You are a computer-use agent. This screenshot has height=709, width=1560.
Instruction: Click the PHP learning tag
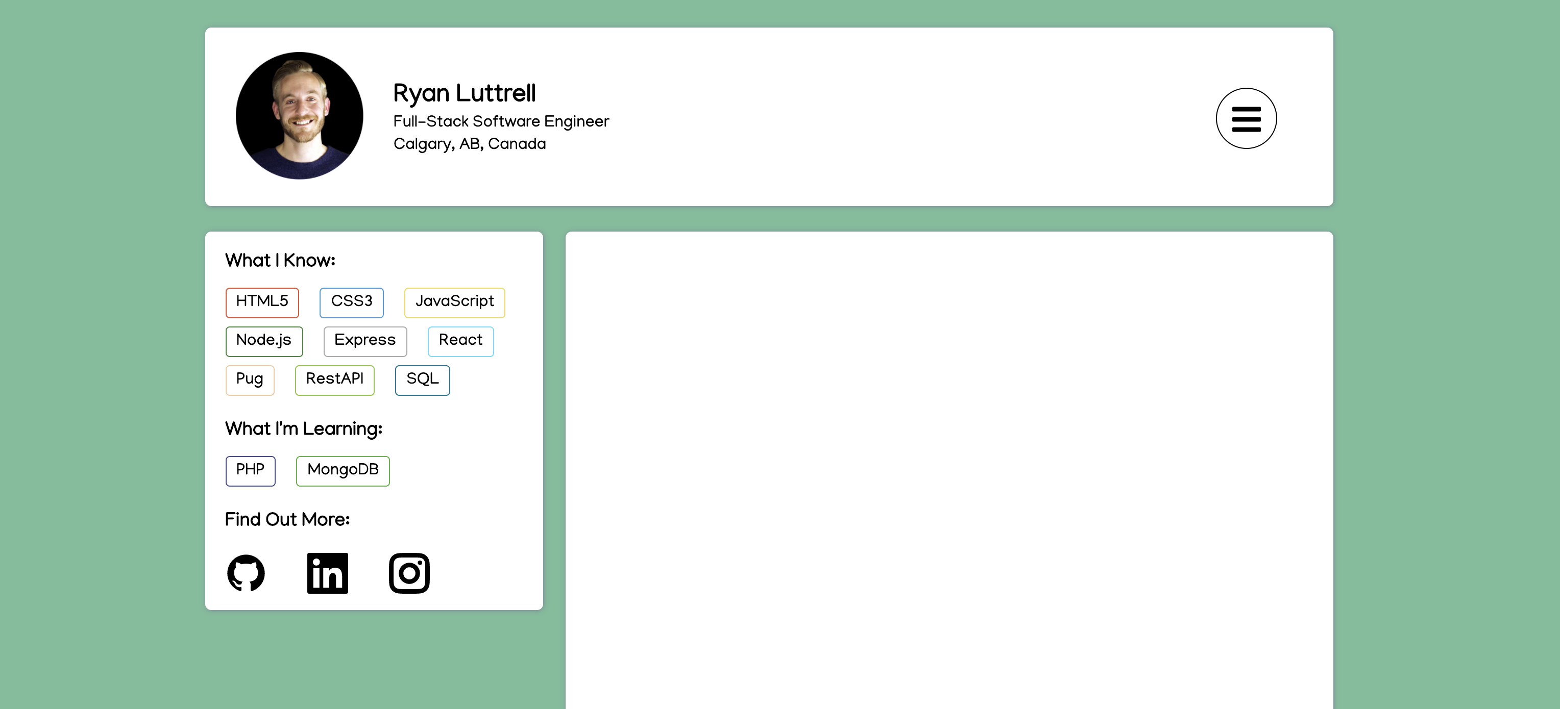pyautogui.click(x=250, y=470)
